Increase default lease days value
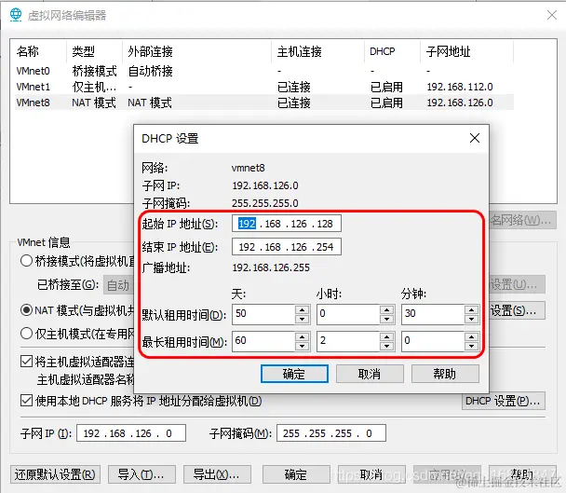The image size is (566, 493). (302, 309)
